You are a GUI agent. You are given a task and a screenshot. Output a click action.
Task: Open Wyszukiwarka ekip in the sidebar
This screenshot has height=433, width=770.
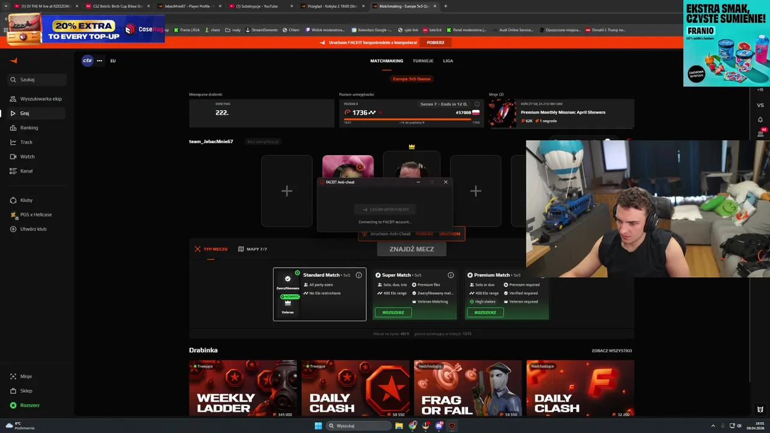coord(37,99)
